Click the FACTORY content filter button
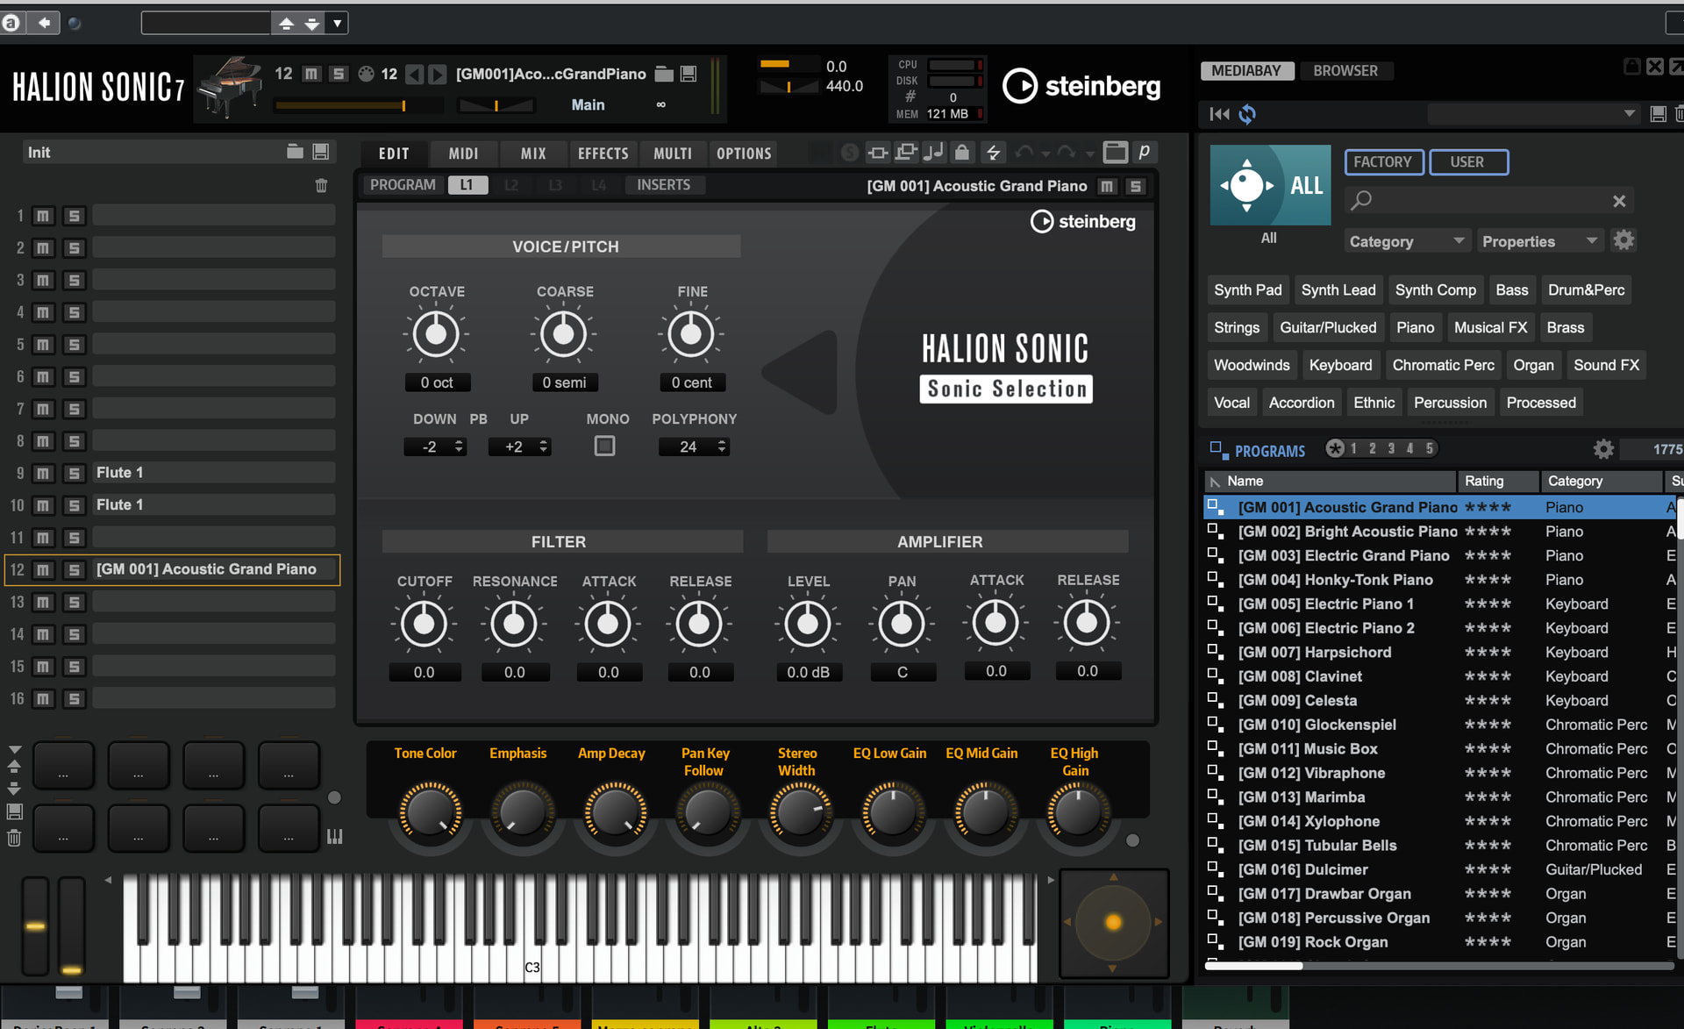The width and height of the screenshot is (1684, 1029). 1382,161
